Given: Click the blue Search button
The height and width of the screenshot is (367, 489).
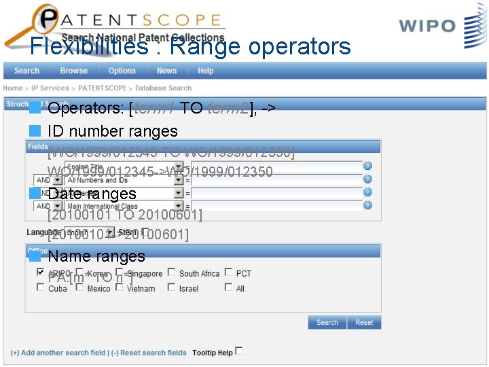Looking at the screenshot, I should click(327, 322).
